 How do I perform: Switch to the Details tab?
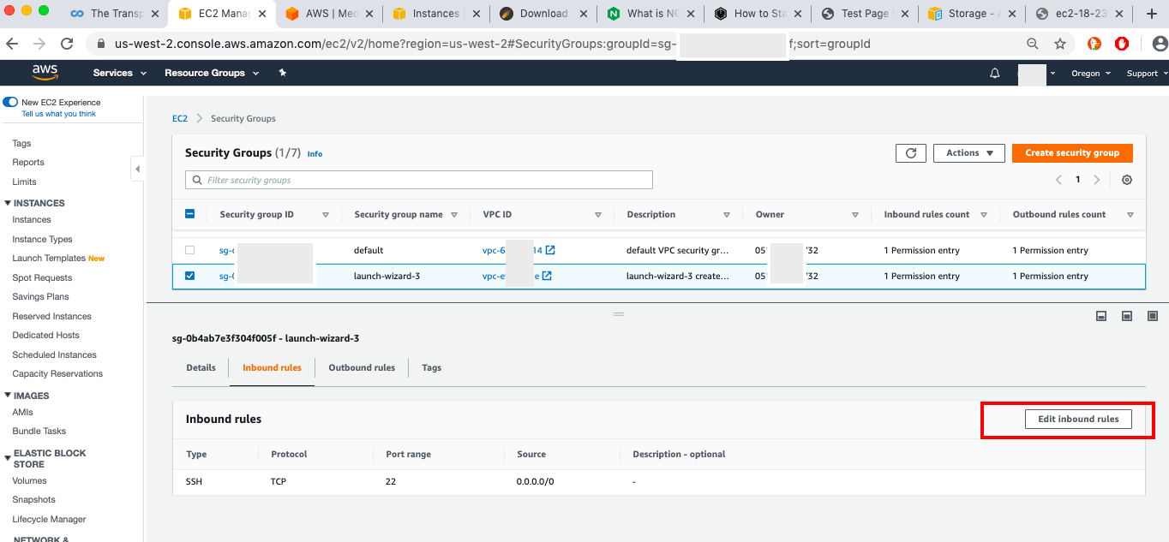[201, 367]
